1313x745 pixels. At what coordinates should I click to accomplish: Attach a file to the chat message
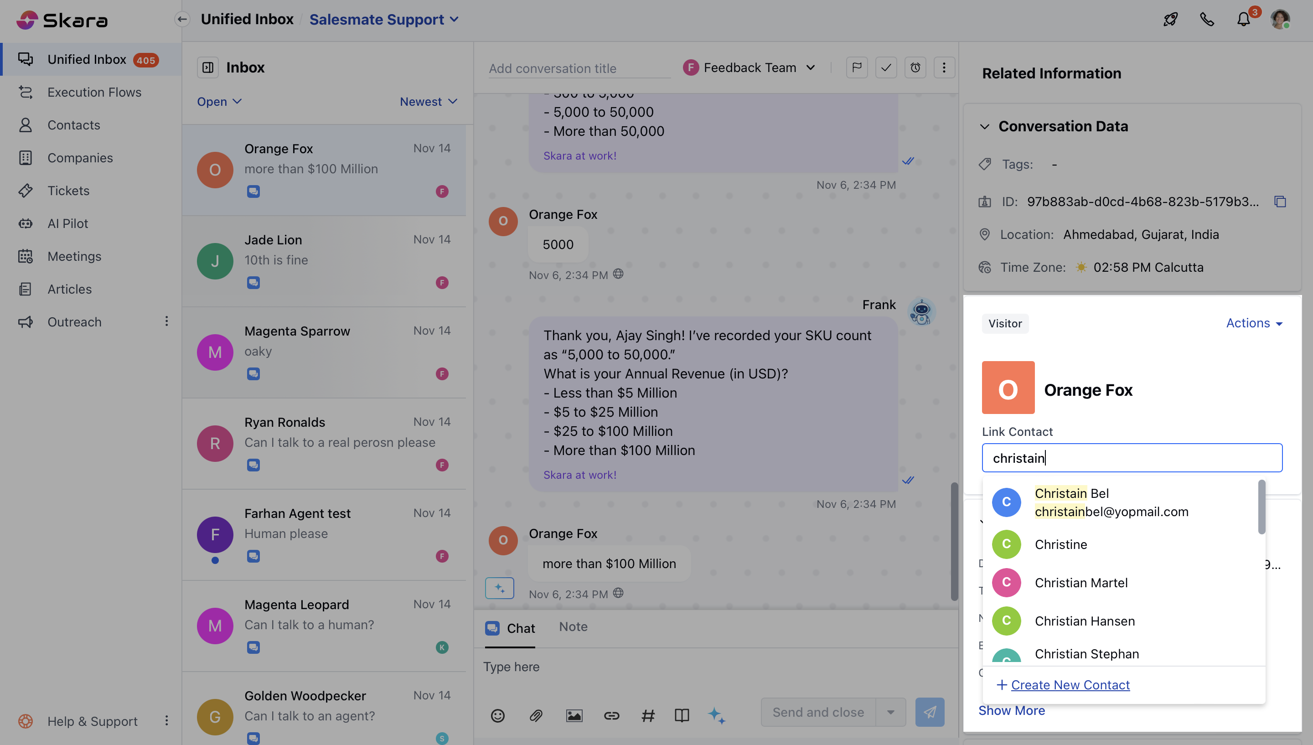point(536,715)
